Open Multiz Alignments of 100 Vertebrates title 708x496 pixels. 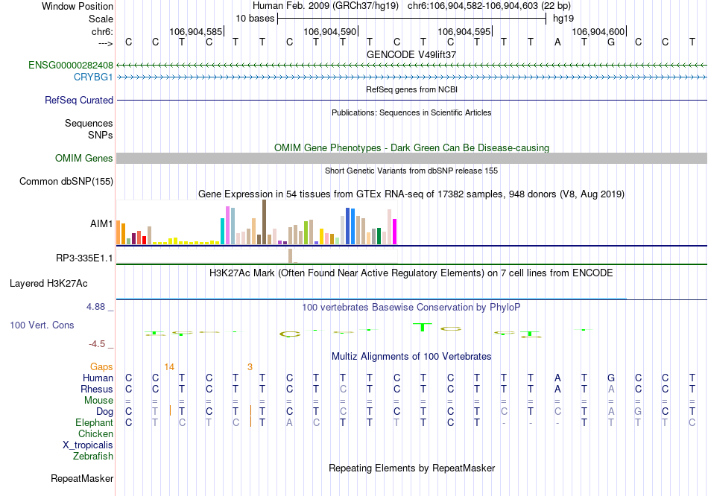coord(411,357)
